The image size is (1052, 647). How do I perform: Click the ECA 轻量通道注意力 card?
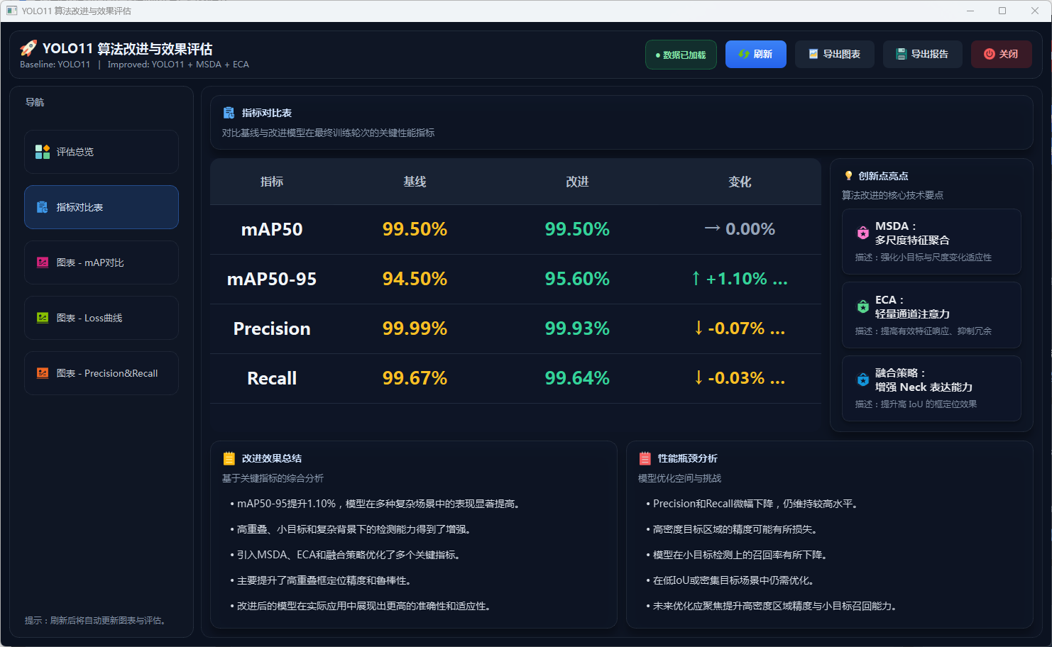pos(931,315)
